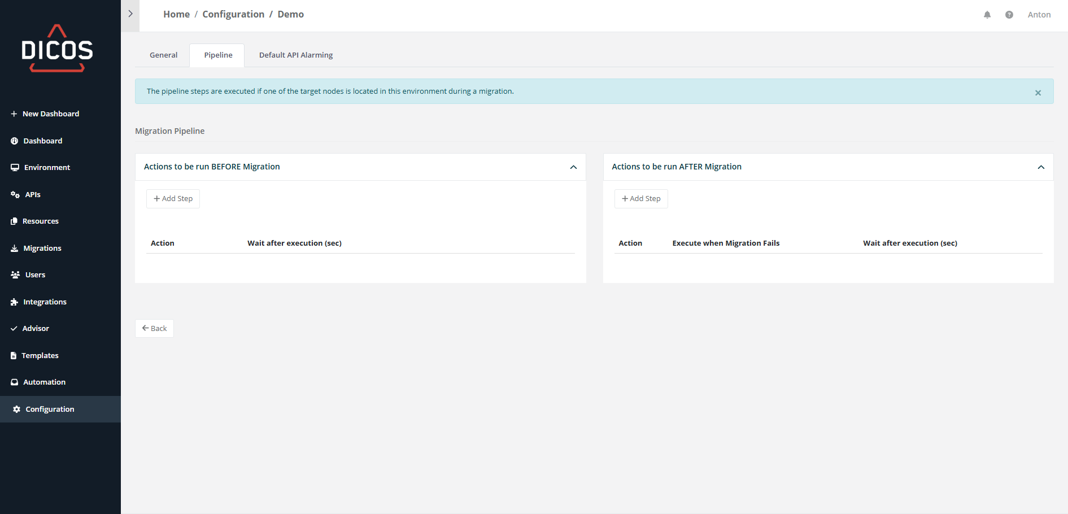Open Migrations from the sidebar
This screenshot has width=1068, height=514.
point(42,248)
